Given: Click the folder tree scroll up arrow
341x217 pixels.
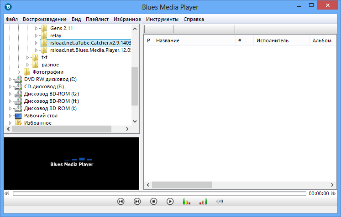Looking at the screenshot, I should click(135, 29).
